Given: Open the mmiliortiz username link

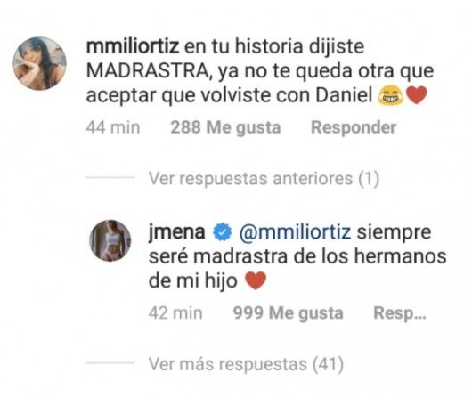Looking at the screenshot, I should coord(133,46).
